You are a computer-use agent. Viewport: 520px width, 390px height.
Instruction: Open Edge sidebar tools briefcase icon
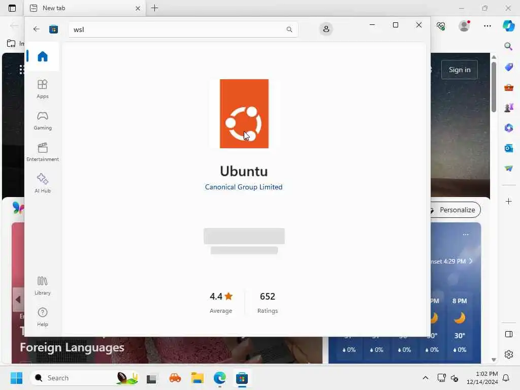508,87
